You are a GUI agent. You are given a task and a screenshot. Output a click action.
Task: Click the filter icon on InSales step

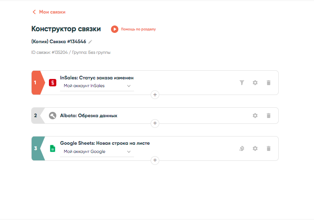pyautogui.click(x=242, y=83)
